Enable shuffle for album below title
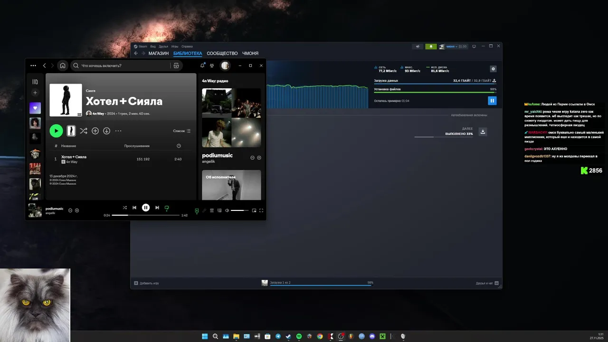The image size is (608, 342). click(x=84, y=131)
